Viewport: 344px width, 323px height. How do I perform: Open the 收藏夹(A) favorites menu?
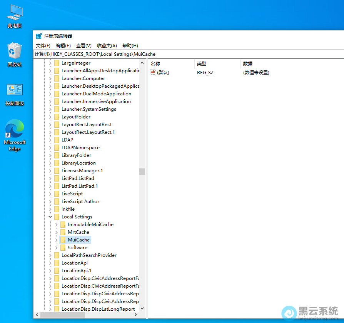107,46
